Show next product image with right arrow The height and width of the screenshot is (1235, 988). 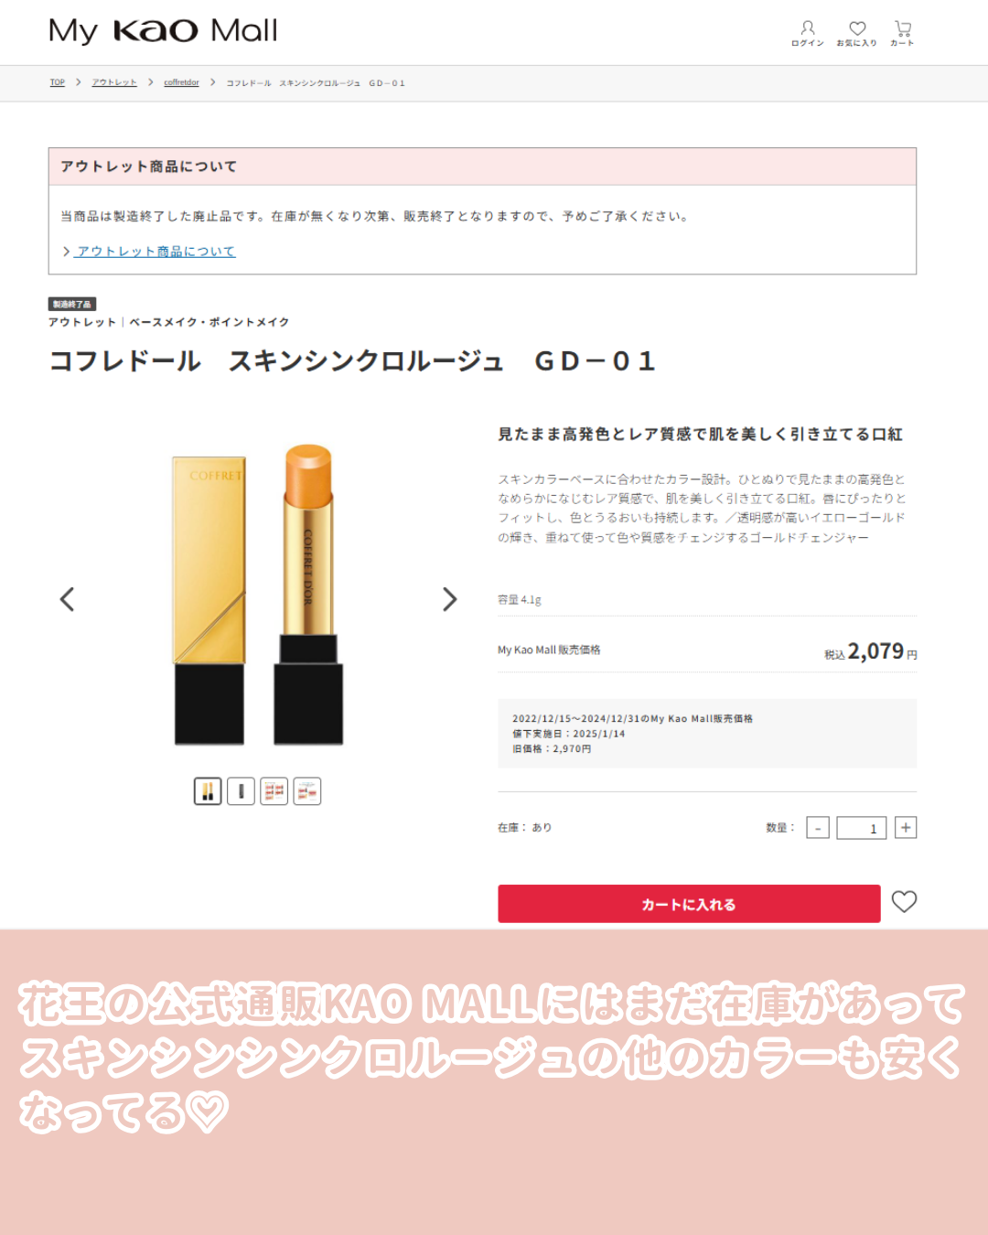(449, 599)
